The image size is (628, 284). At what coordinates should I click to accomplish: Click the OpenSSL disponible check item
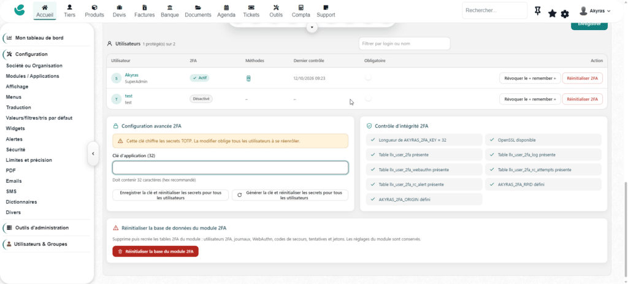543,140
